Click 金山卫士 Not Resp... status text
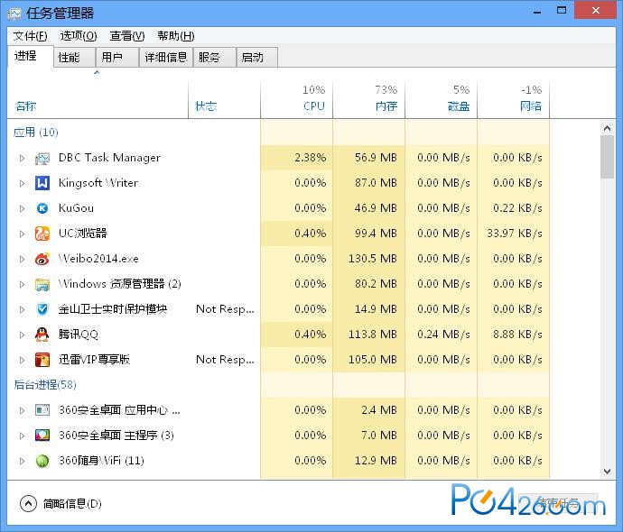Viewport: 623px width, 532px height. point(225,309)
